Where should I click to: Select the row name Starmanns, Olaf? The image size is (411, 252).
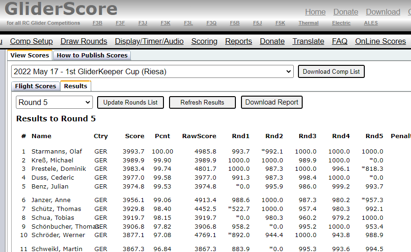(57, 151)
